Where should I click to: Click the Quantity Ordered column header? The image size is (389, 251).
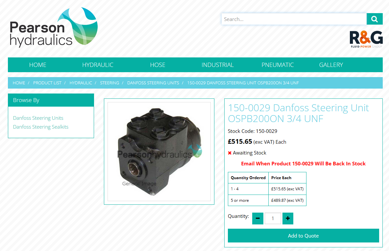(248, 178)
